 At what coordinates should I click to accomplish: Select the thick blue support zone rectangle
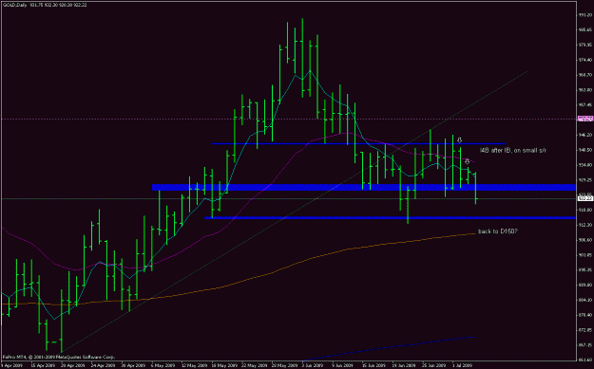[x=364, y=187]
